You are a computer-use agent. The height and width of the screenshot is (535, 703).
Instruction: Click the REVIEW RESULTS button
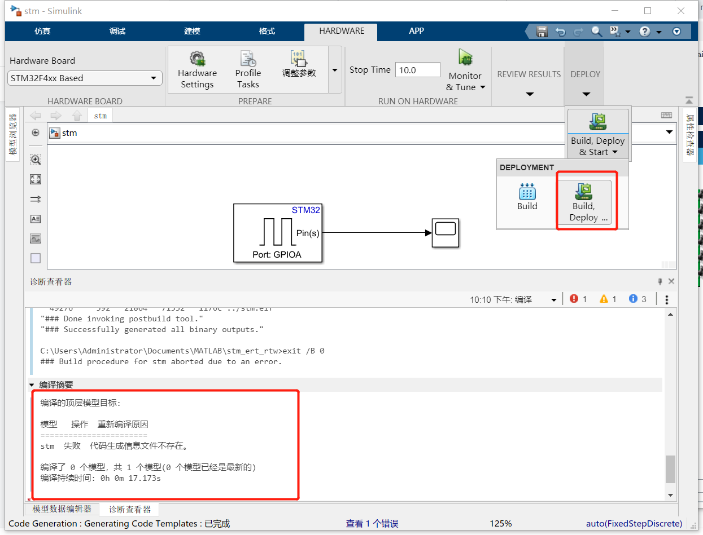528,74
